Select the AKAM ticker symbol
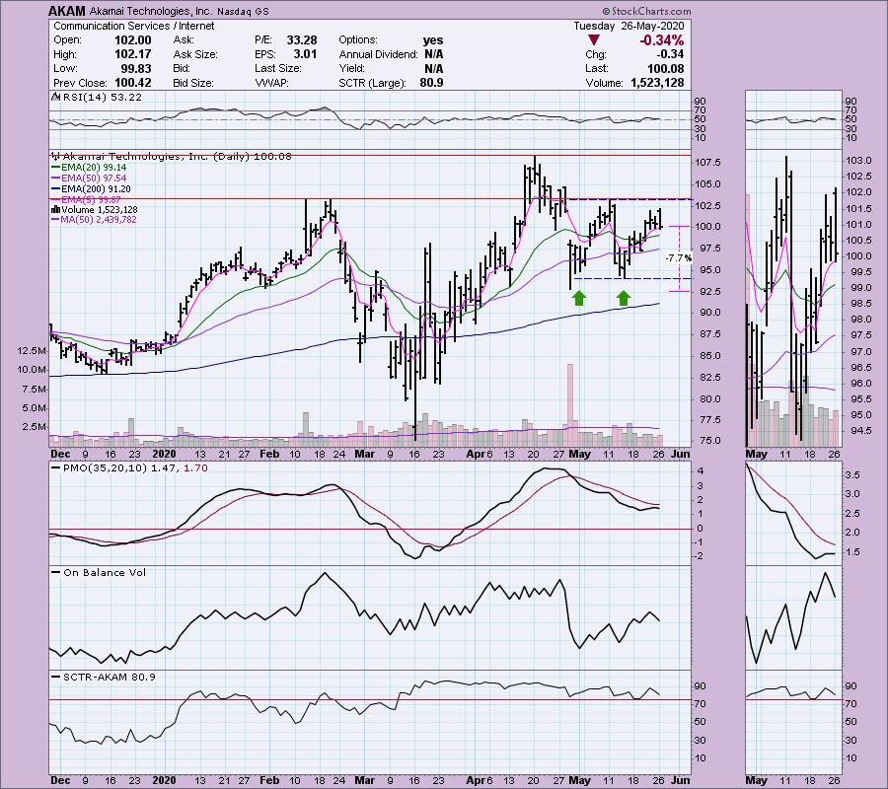This screenshot has width=888, height=789. [67, 11]
